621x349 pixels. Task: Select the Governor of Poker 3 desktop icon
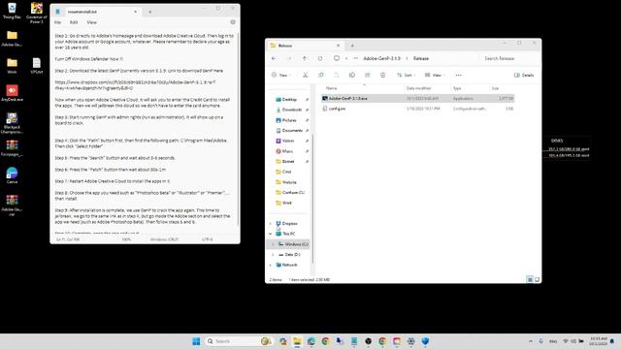pos(37,13)
